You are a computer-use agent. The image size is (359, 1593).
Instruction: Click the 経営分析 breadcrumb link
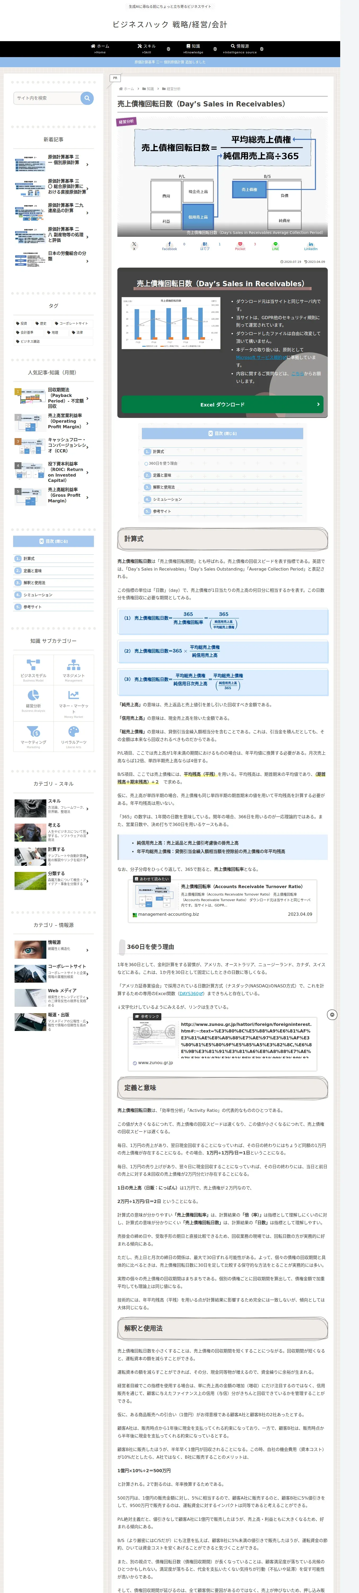173,89
